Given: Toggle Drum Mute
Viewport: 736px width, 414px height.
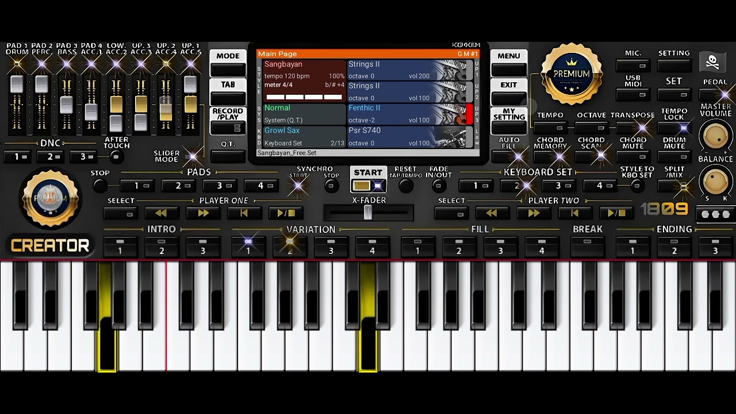Looking at the screenshot, I should tap(674, 156).
